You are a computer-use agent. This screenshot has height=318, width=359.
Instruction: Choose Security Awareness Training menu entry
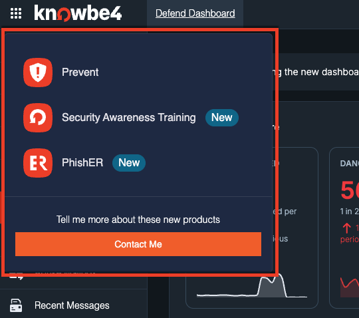click(129, 118)
